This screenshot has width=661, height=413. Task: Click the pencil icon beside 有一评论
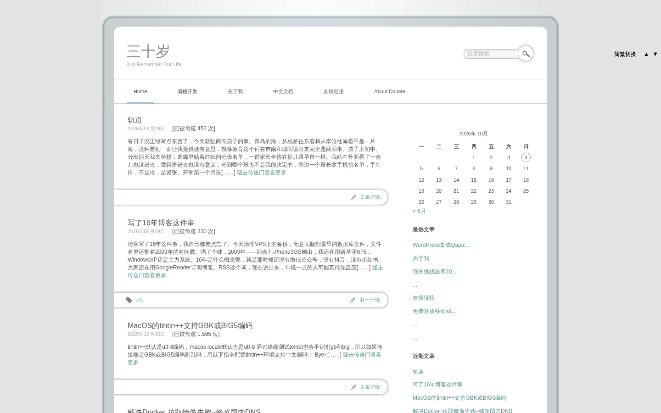pos(353,300)
